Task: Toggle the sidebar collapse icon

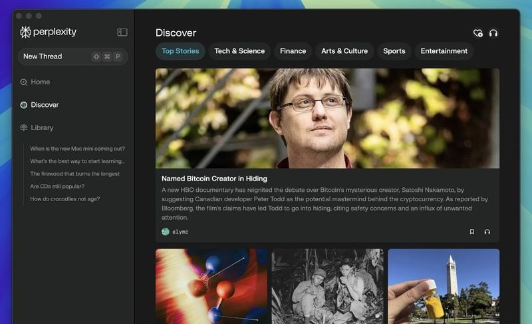Action: tap(122, 32)
